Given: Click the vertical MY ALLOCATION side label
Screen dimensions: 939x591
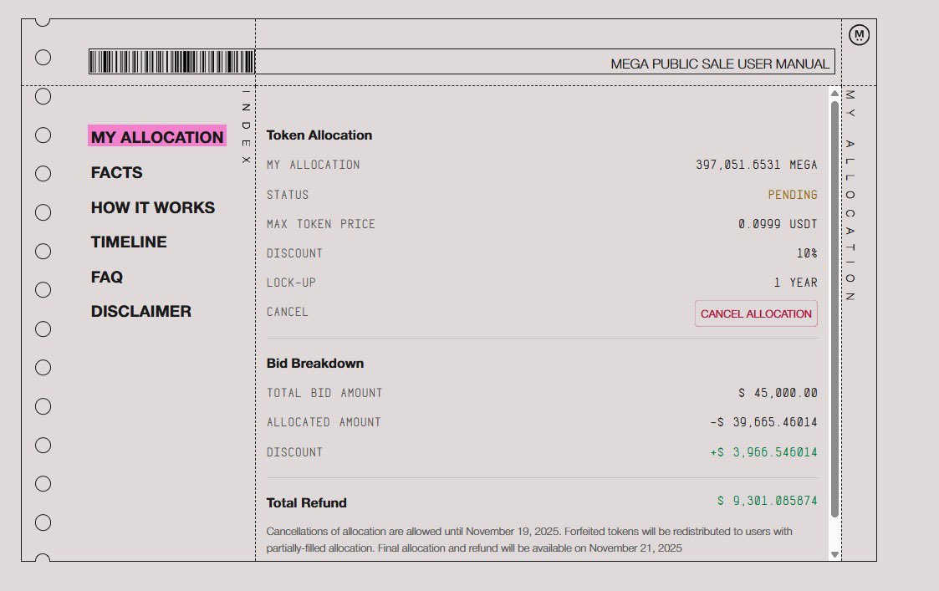Looking at the screenshot, I should coord(850,196).
